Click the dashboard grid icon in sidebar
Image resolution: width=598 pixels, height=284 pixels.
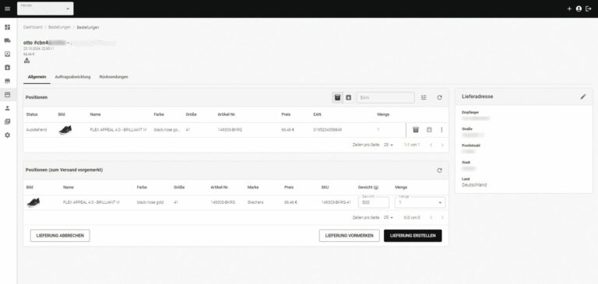(7, 27)
